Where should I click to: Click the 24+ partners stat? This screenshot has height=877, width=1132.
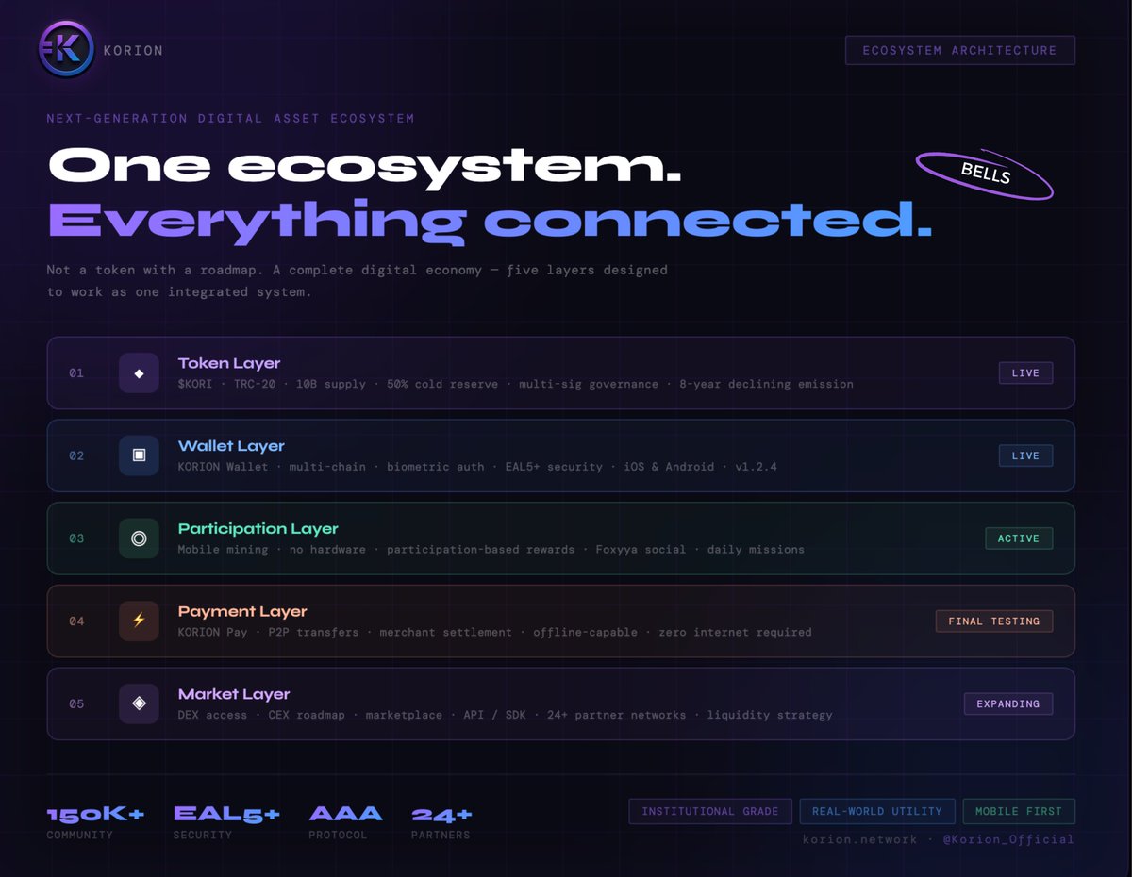point(441,821)
